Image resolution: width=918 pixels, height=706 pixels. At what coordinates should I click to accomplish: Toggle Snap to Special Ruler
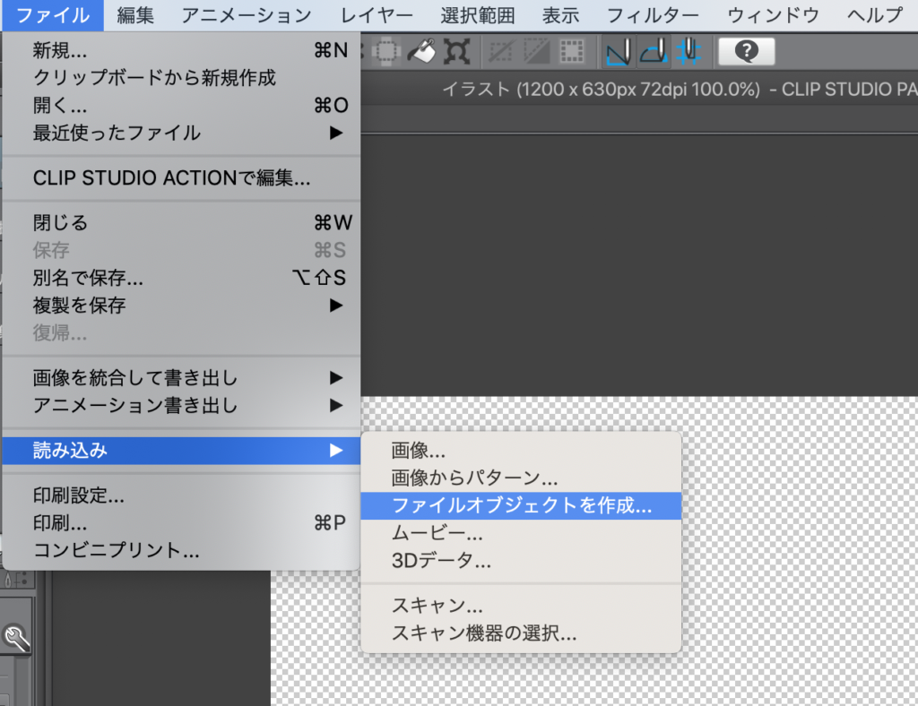(x=654, y=51)
